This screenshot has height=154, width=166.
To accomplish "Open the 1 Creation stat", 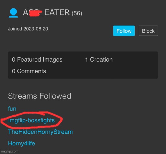I will pyautogui.click(x=99, y=59).
